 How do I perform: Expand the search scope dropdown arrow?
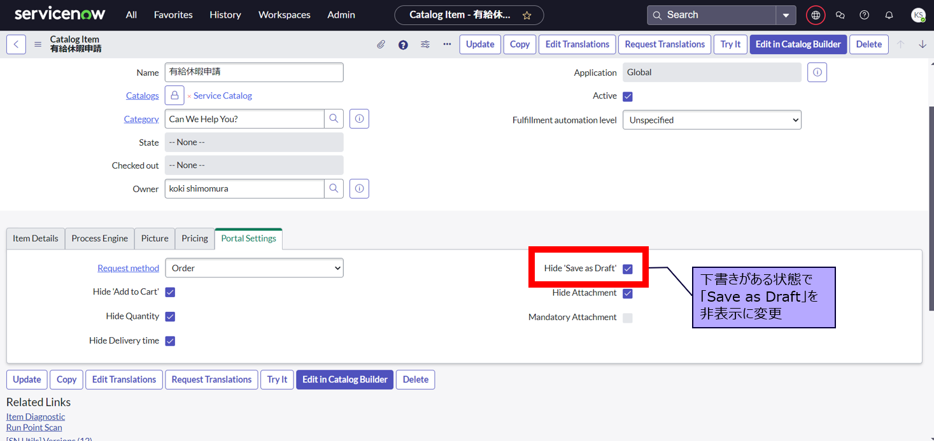pos(786,15)
